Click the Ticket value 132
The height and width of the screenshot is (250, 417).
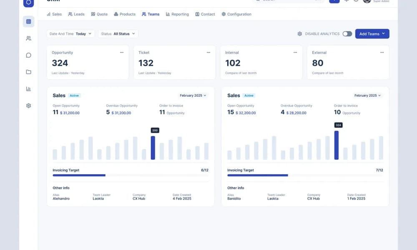click(x=146, y=63)
